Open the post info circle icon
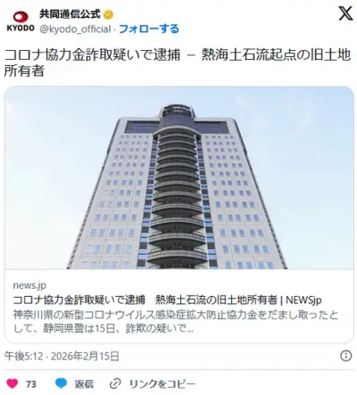Screen dimensions: 357x395 pyautogui.click(x=345, y=356)
